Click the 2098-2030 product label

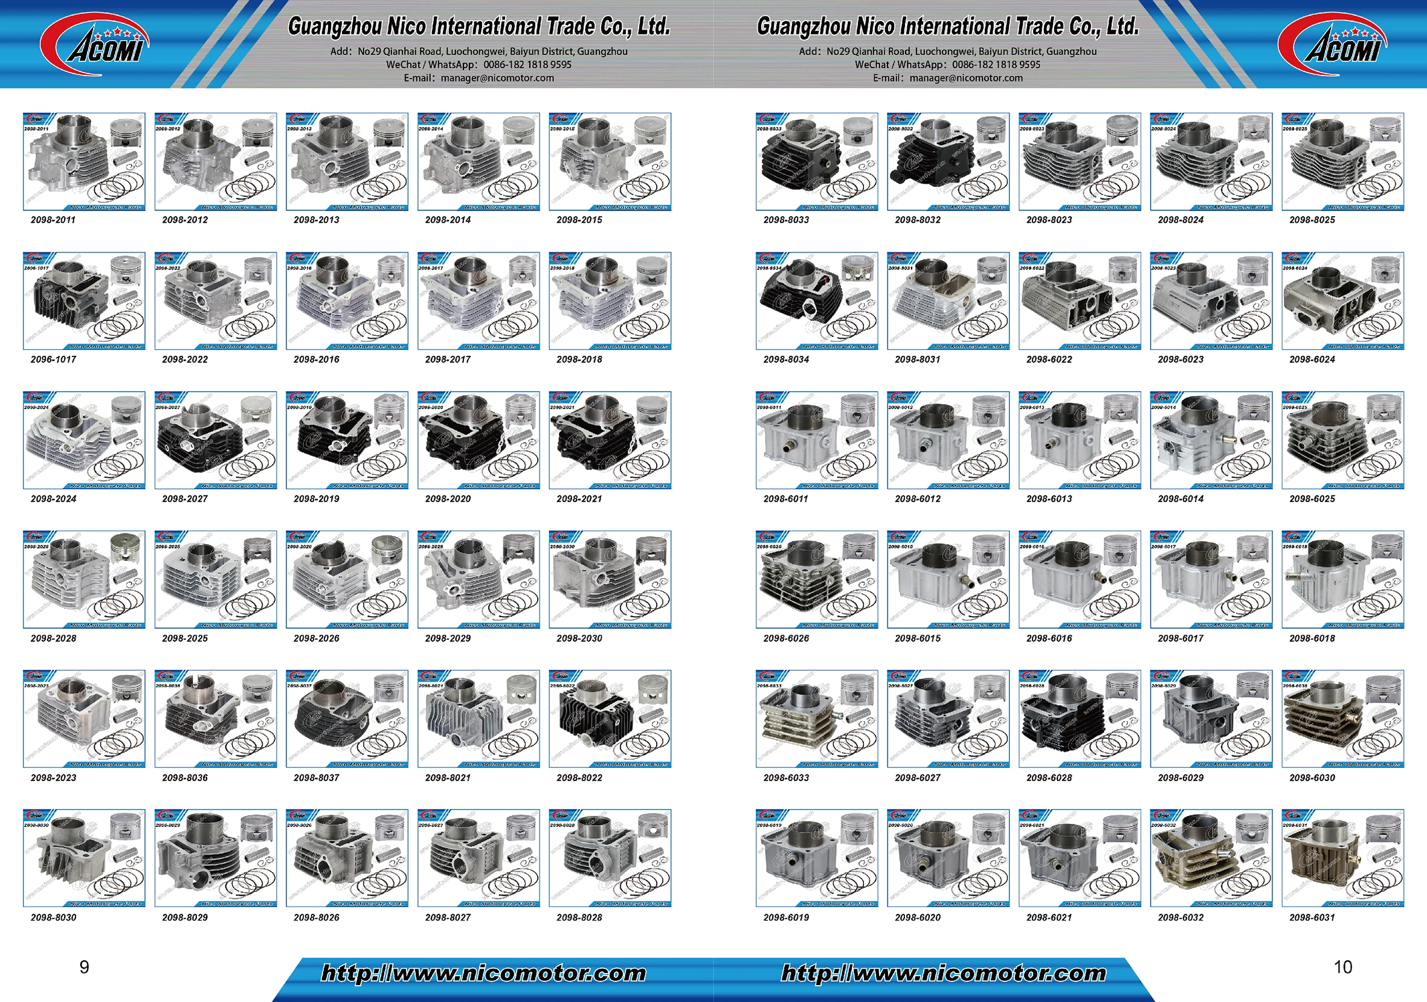pos(579,638)
